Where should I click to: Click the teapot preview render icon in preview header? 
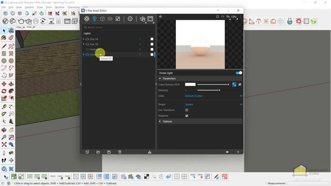[223, 17]
